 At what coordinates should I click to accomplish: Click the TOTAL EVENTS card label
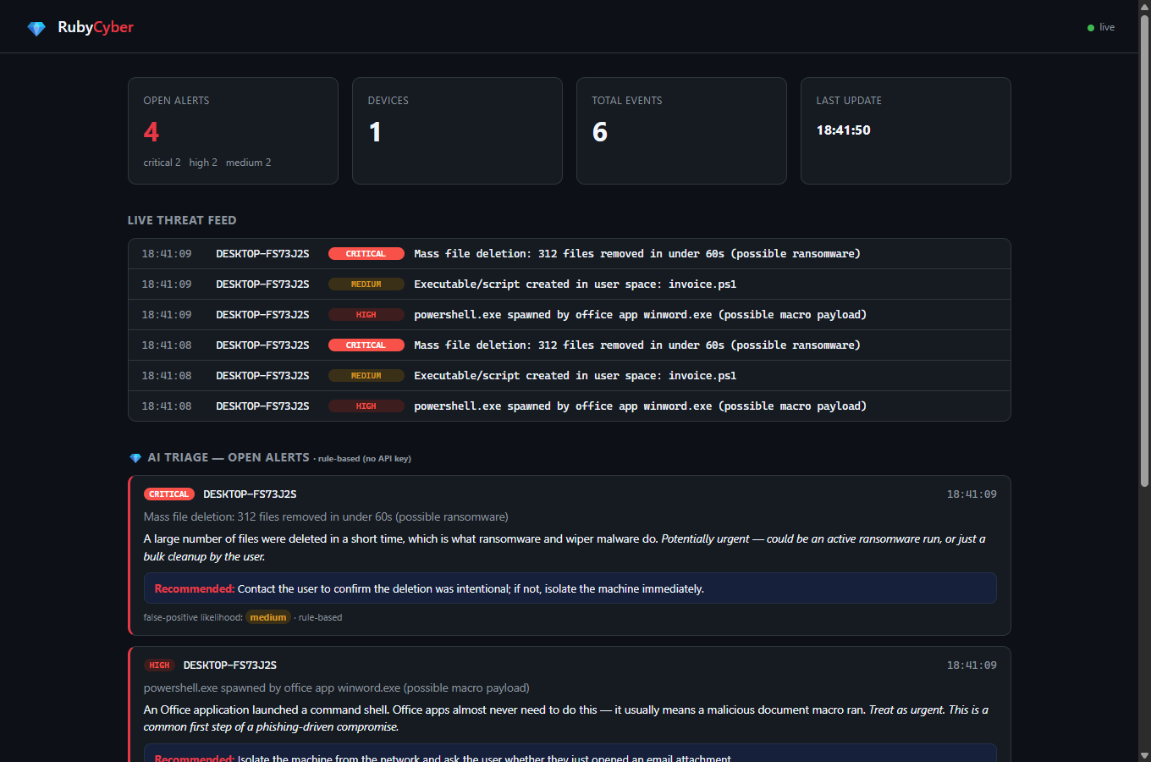point(627,101)
